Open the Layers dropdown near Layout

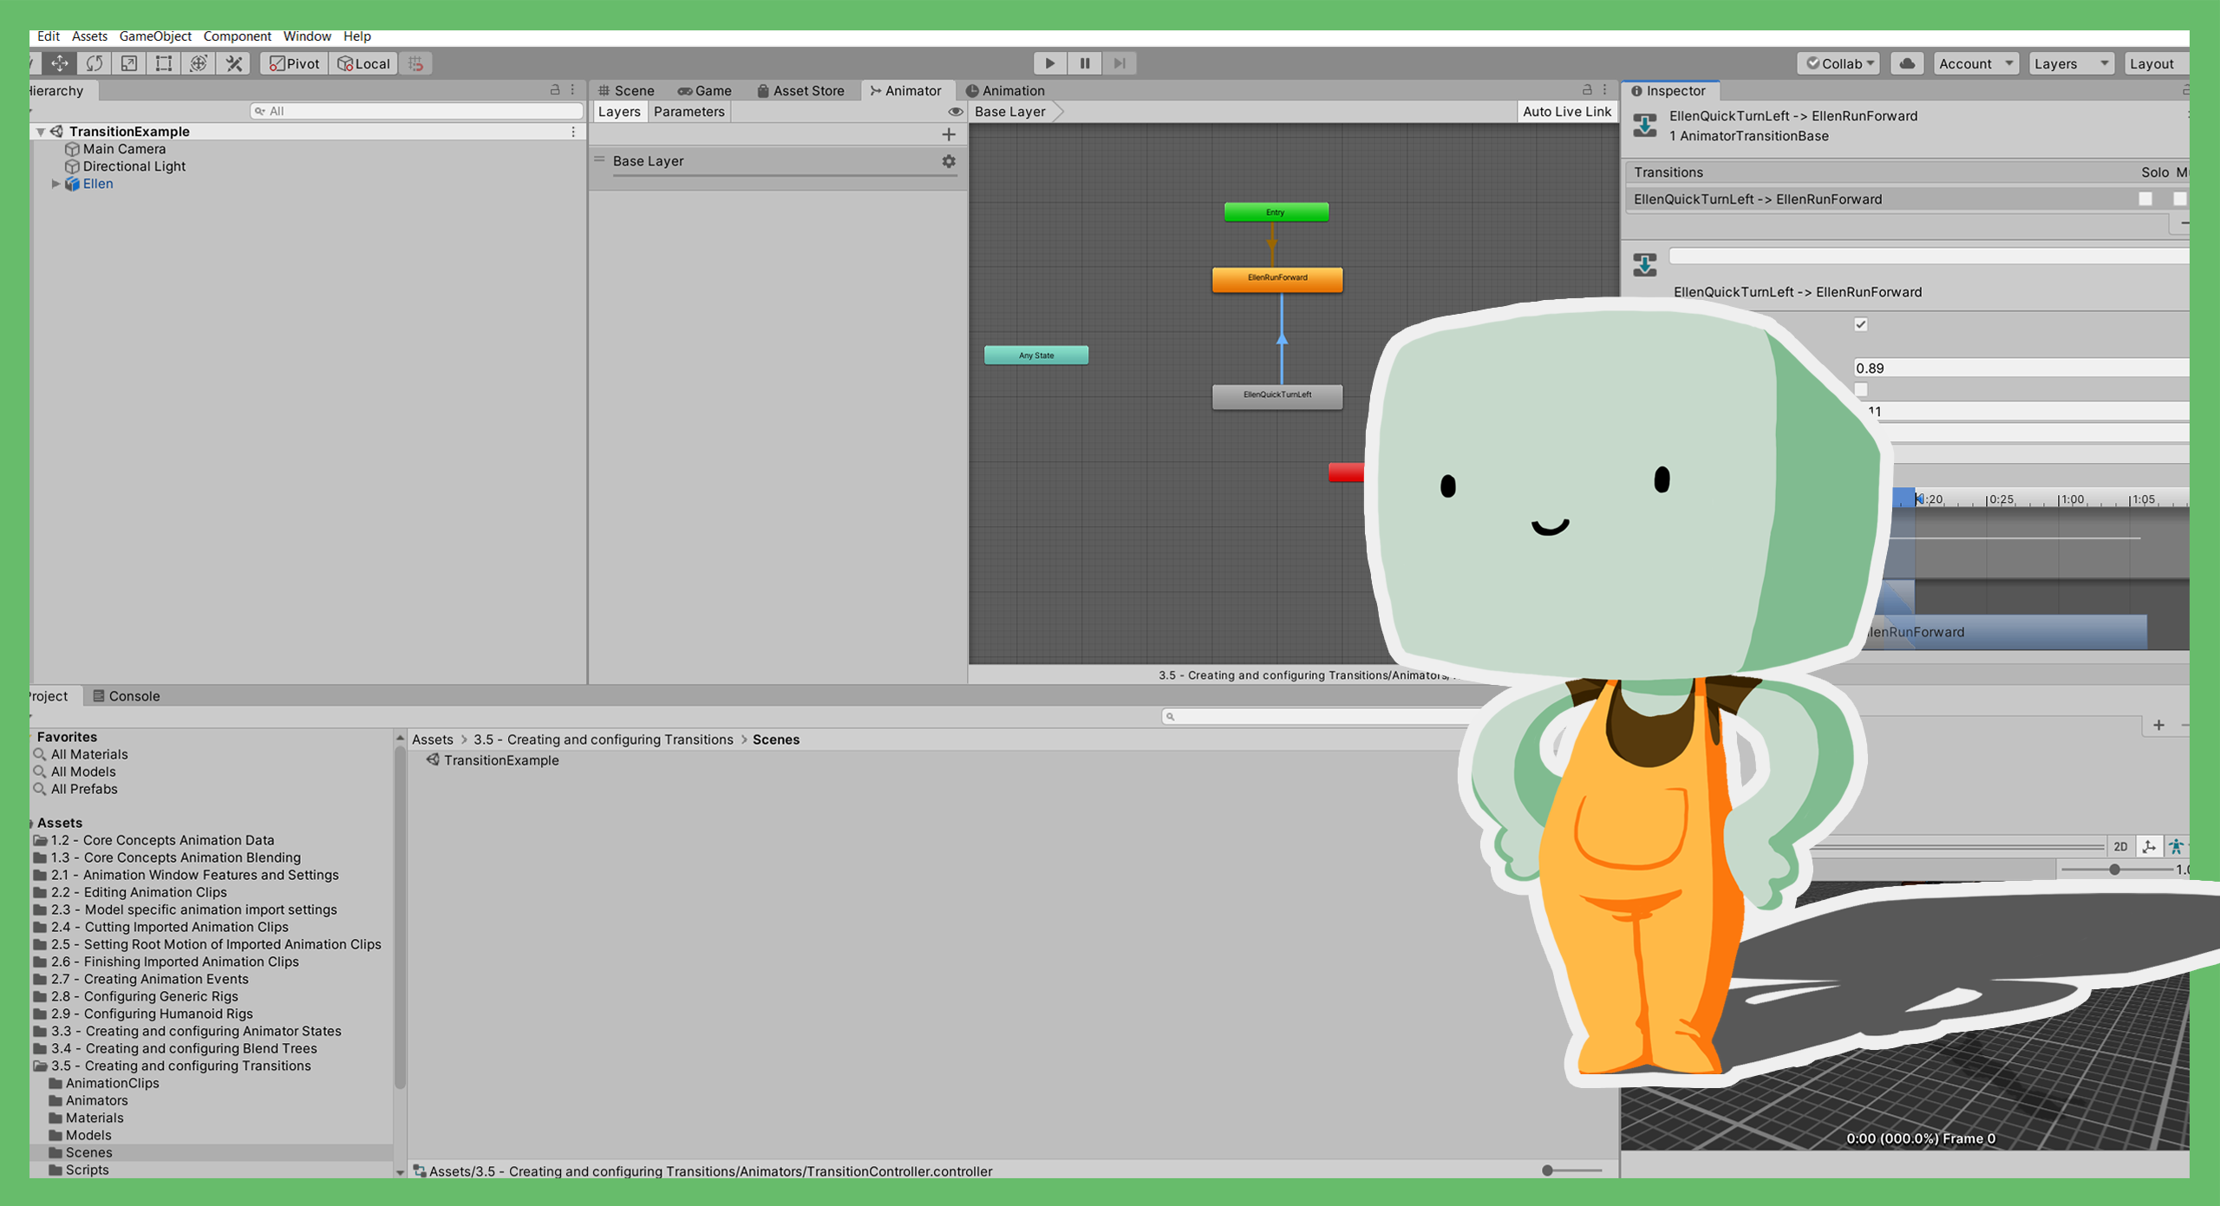coord(2070,62)
